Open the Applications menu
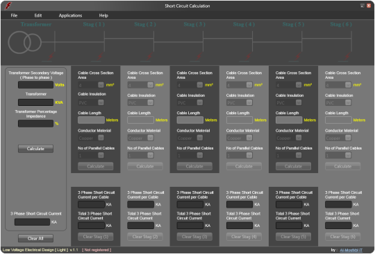The width and height of the screenshot is (375, 254). (70, 15)
